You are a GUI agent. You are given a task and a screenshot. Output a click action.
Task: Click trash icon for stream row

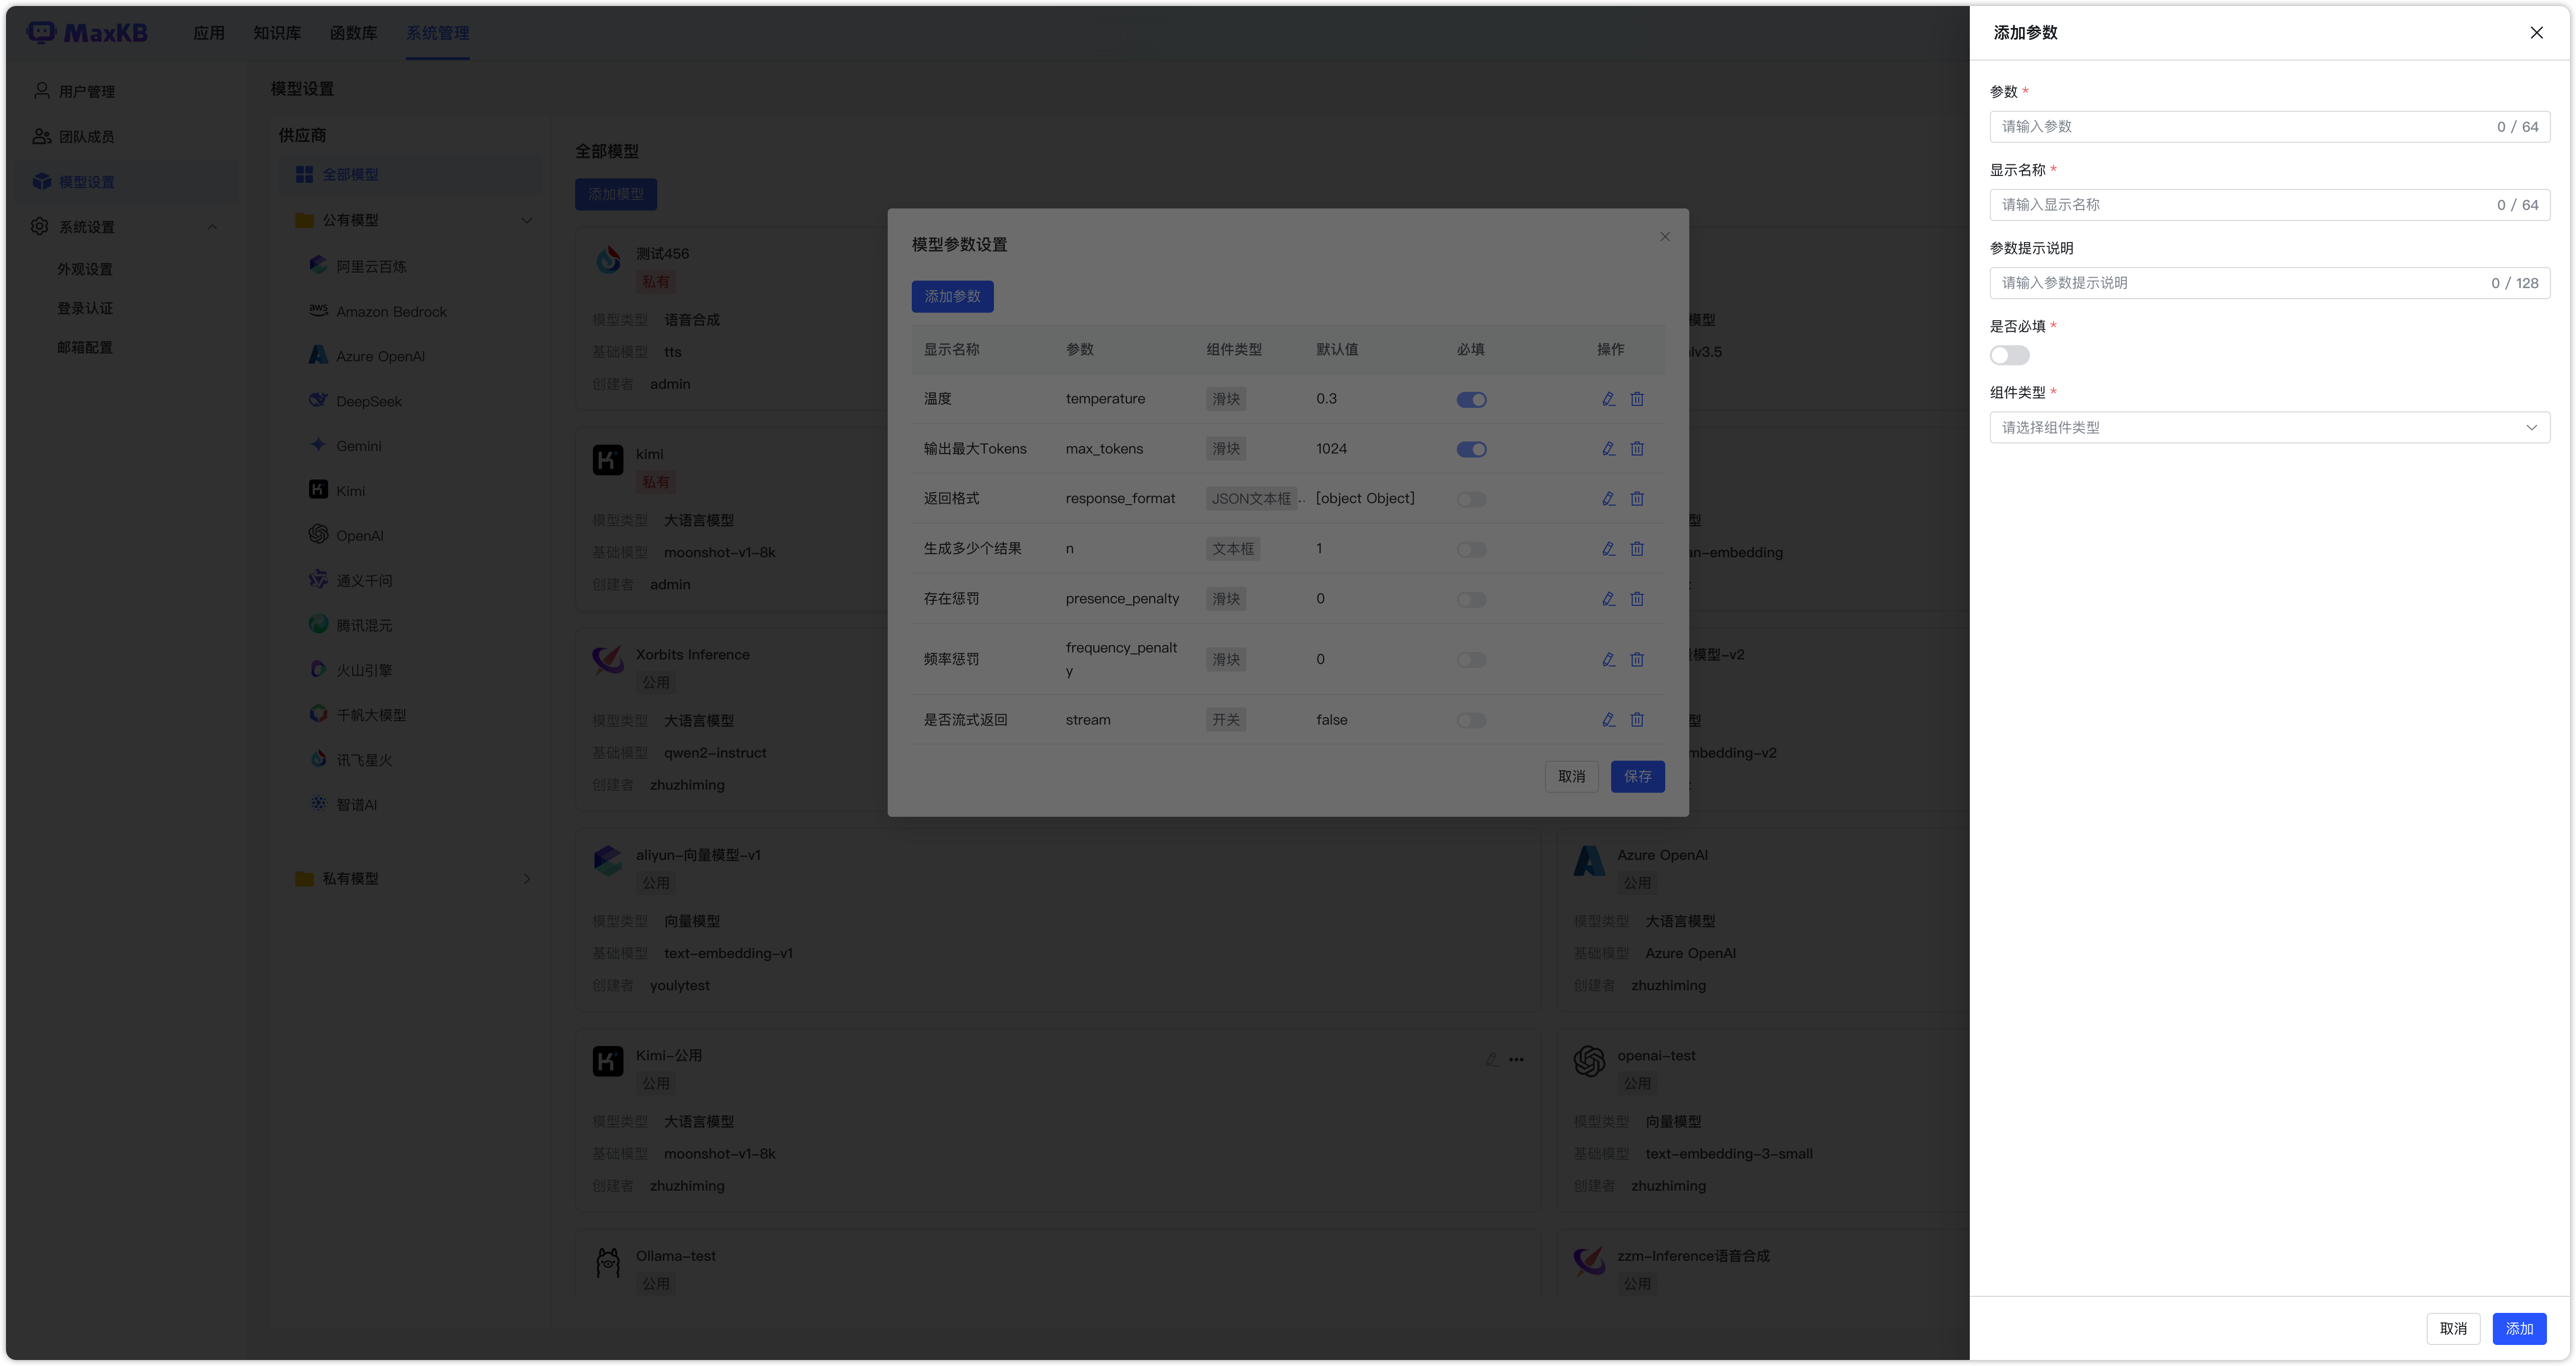[1637, 720]
